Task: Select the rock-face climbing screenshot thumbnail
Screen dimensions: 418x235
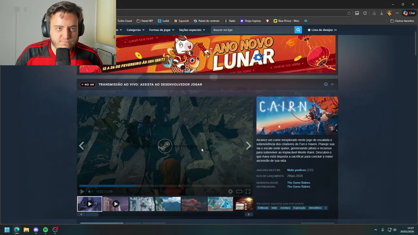Action: point(142,204)
